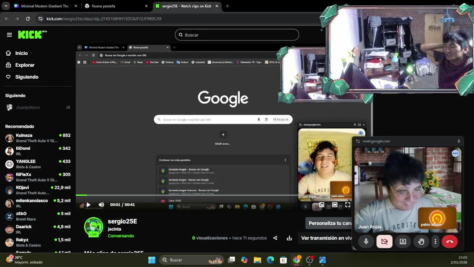The height and width of the screenshot is (267, 474).
Task: Open recommended channel Daarick
Action: point(38,229)
